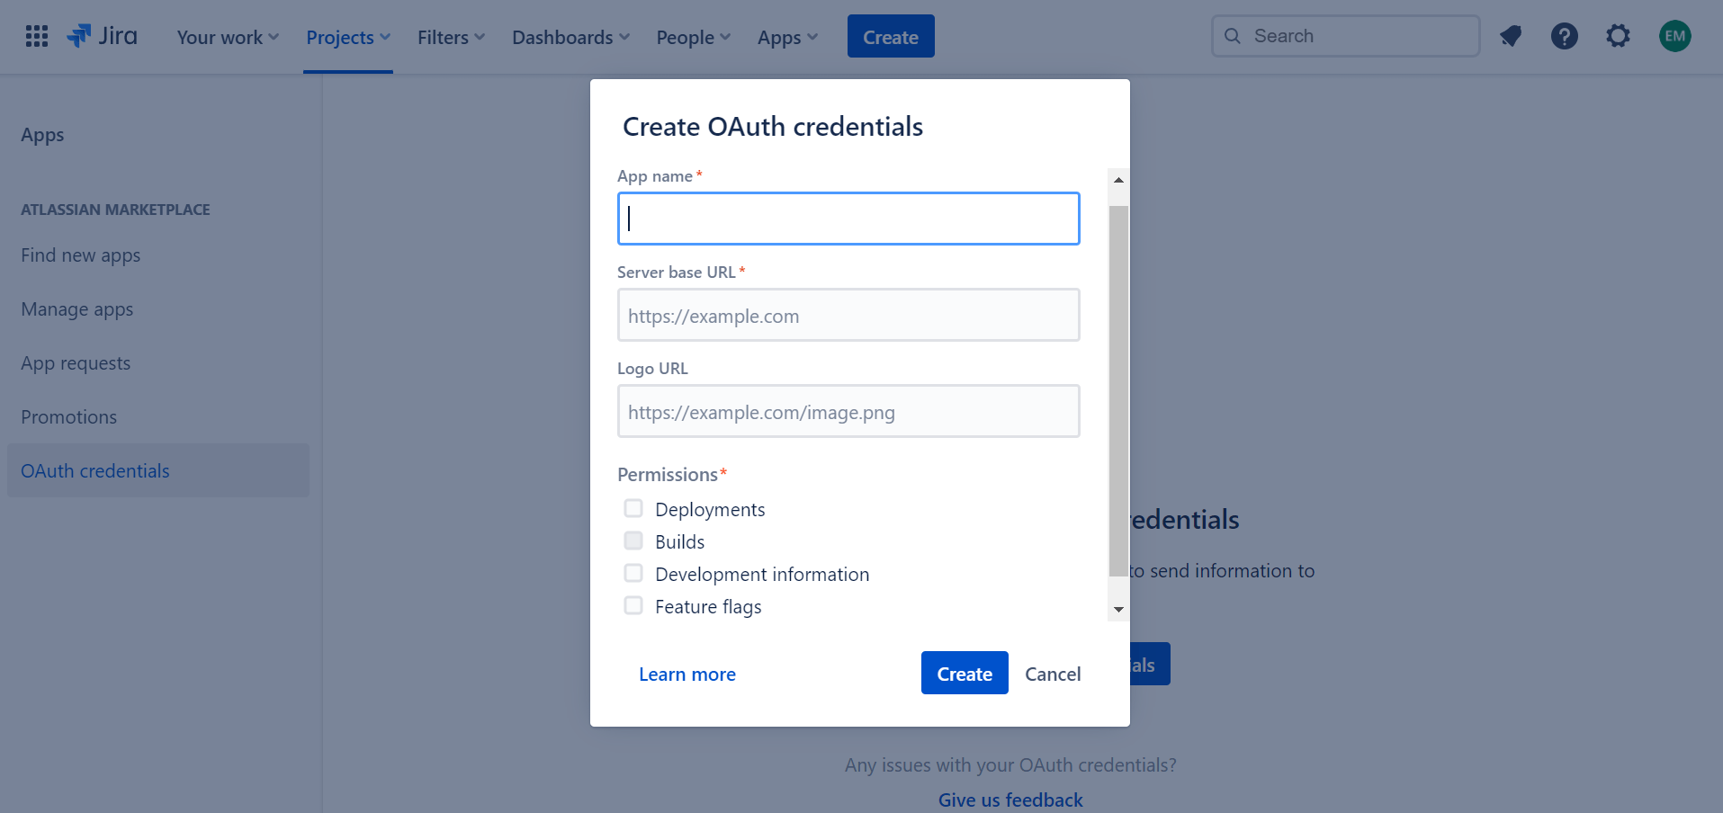Click the Logo URL input
The height and width of the screenshot is (813, 1723).
pos(848,411)
